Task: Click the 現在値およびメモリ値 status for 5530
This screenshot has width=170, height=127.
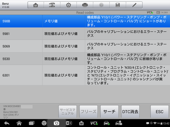Action: coord(61,59)
